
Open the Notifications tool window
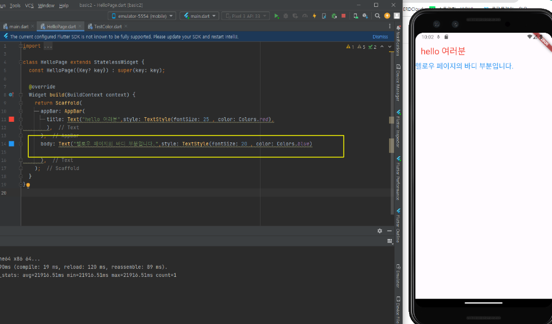398,41
